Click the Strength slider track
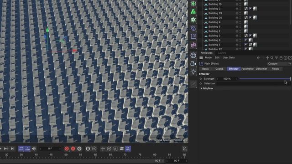The image size is (292, 164). coord(265,79)
